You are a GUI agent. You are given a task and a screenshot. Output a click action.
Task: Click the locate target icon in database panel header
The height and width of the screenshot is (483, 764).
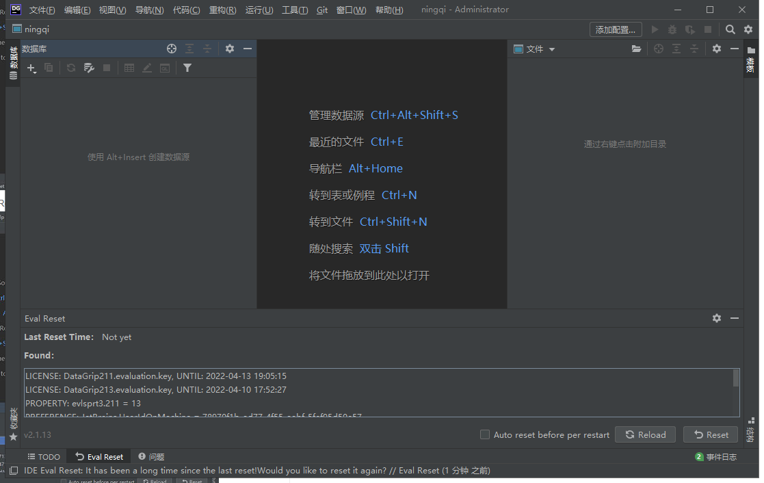(x=172, y=49)
